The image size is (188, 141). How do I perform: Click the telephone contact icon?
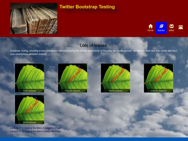tap(181, 27)
